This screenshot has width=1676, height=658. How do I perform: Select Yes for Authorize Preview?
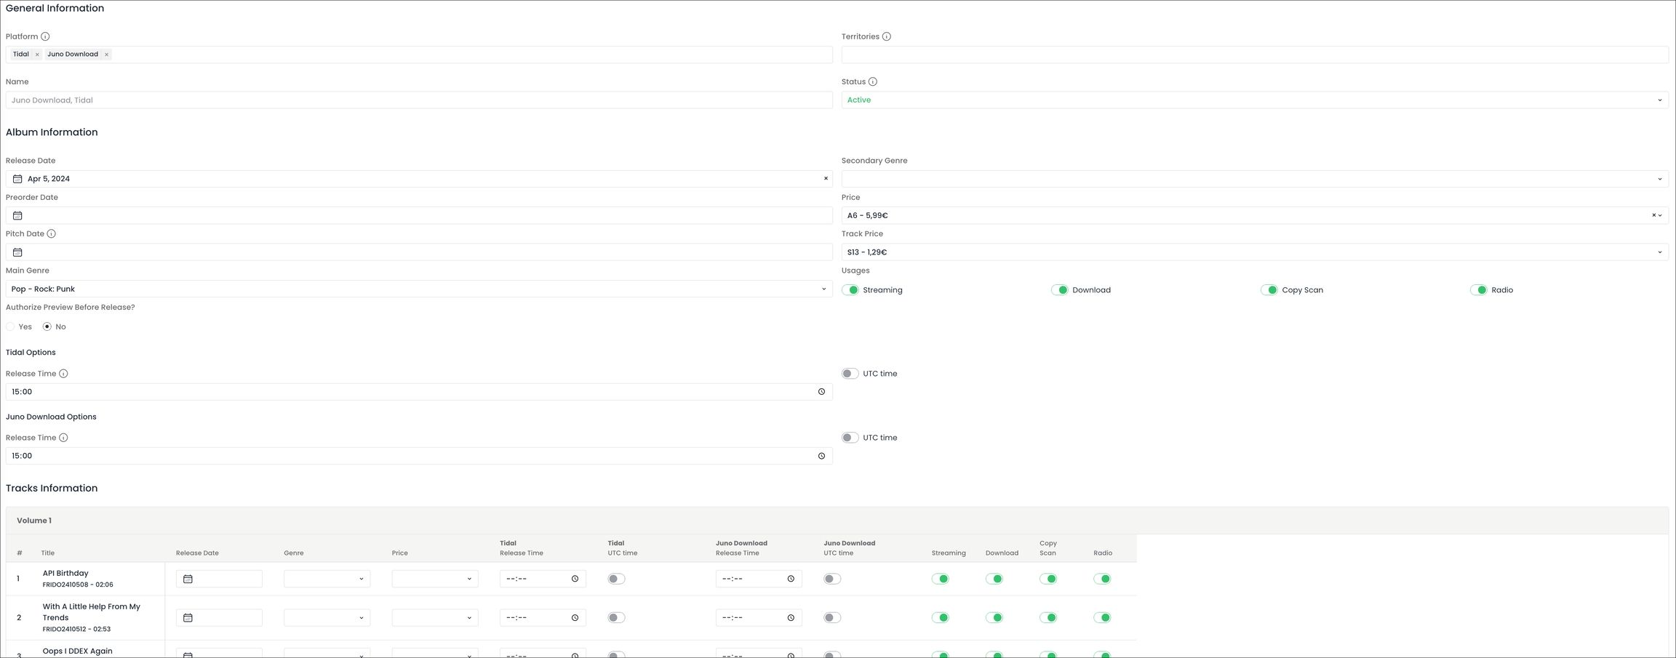click(x=10, y=326)
